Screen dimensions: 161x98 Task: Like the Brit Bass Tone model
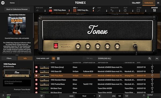152,88
